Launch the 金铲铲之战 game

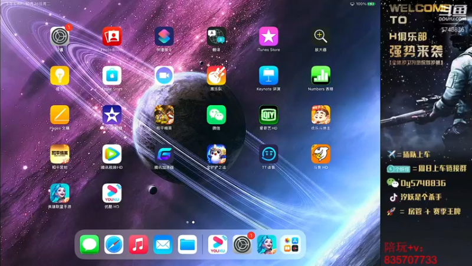(x=216, y=154)
